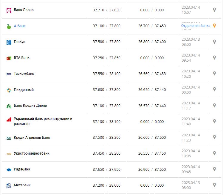Image resolution: width=223 pixels, height=195 pixels.
Task: Click the map pin in Банк Львов row
Action: tap(214, 10)
